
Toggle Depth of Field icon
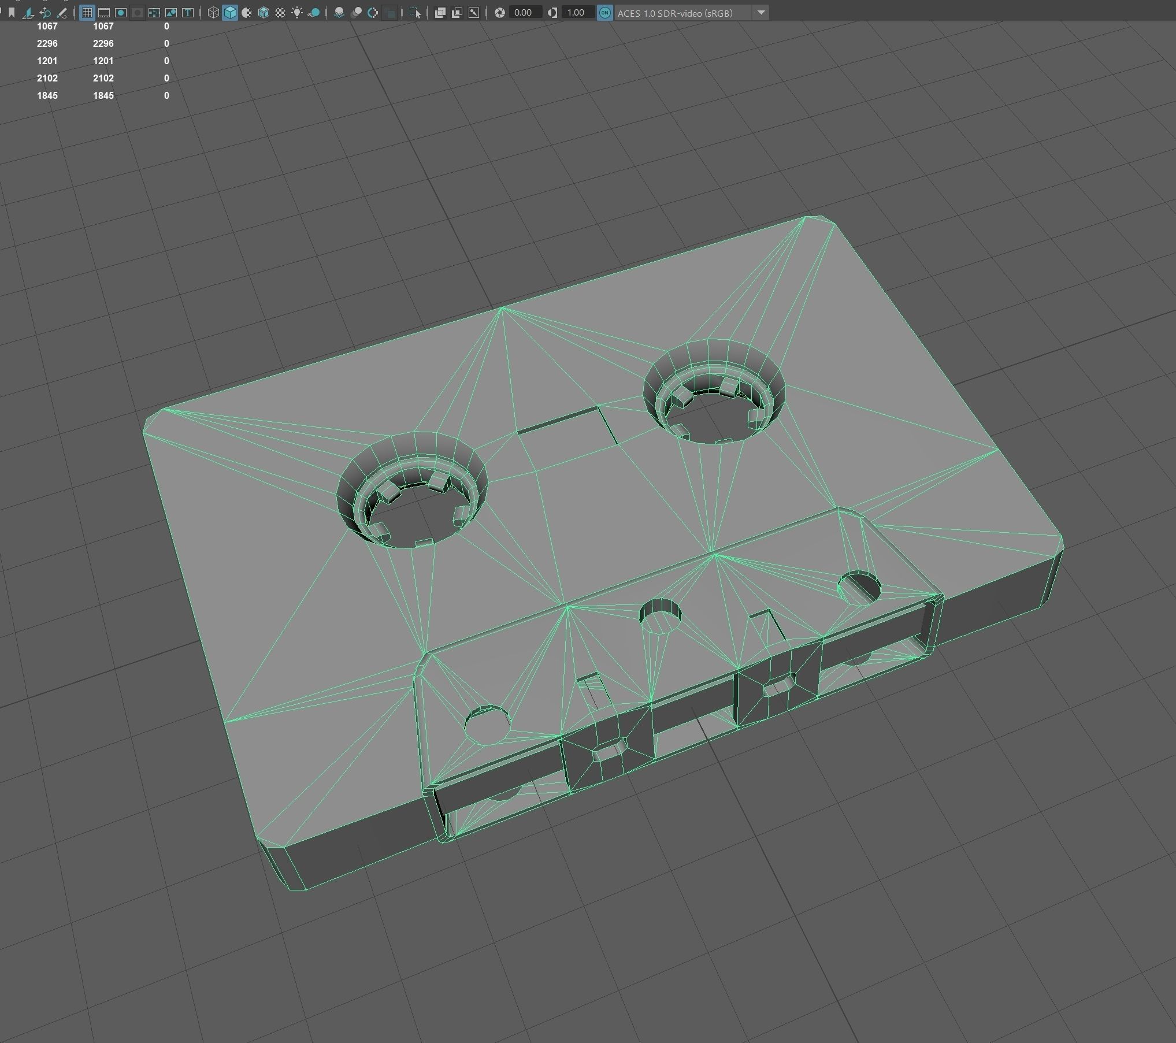pyautogui.click(x=389, y=12)
